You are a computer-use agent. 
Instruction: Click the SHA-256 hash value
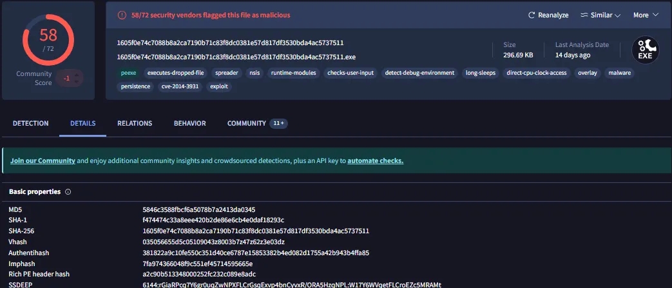tap(256, 231)
